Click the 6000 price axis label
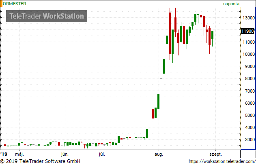This screenshot has height=165, width=256. point(250,103)
